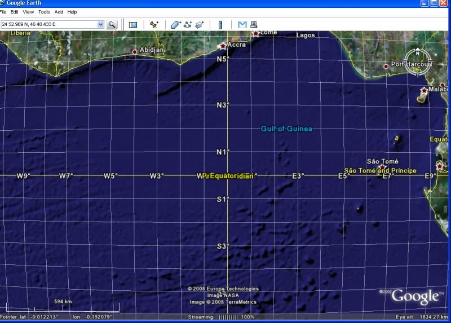Click the São Tomé star marker
This screenshot has height=323, width=451.
click(382, 167)
